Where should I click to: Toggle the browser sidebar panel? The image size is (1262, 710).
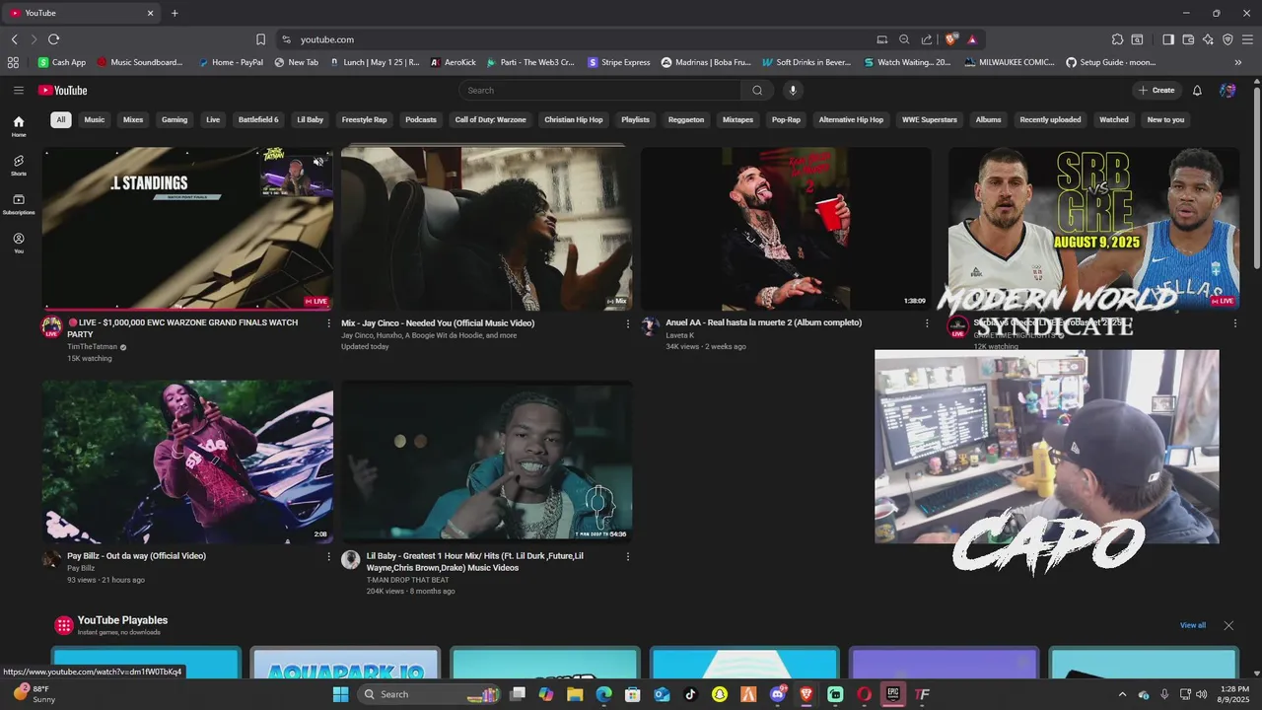1168,39
